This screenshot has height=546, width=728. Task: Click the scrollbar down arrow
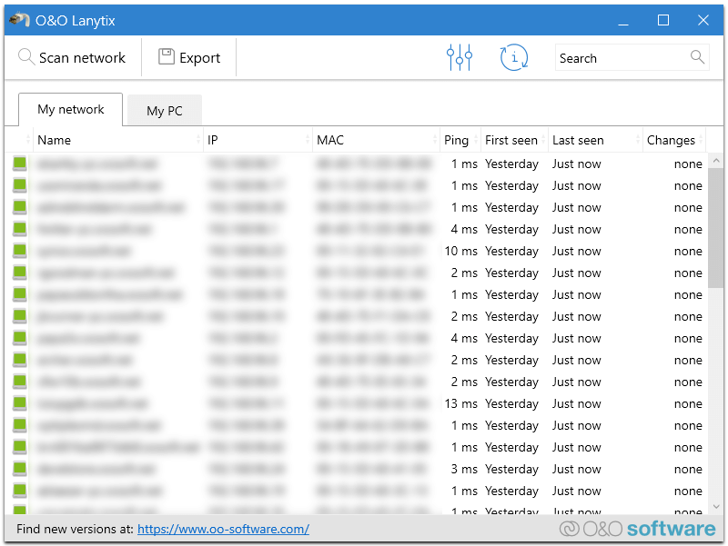[715, 507]
